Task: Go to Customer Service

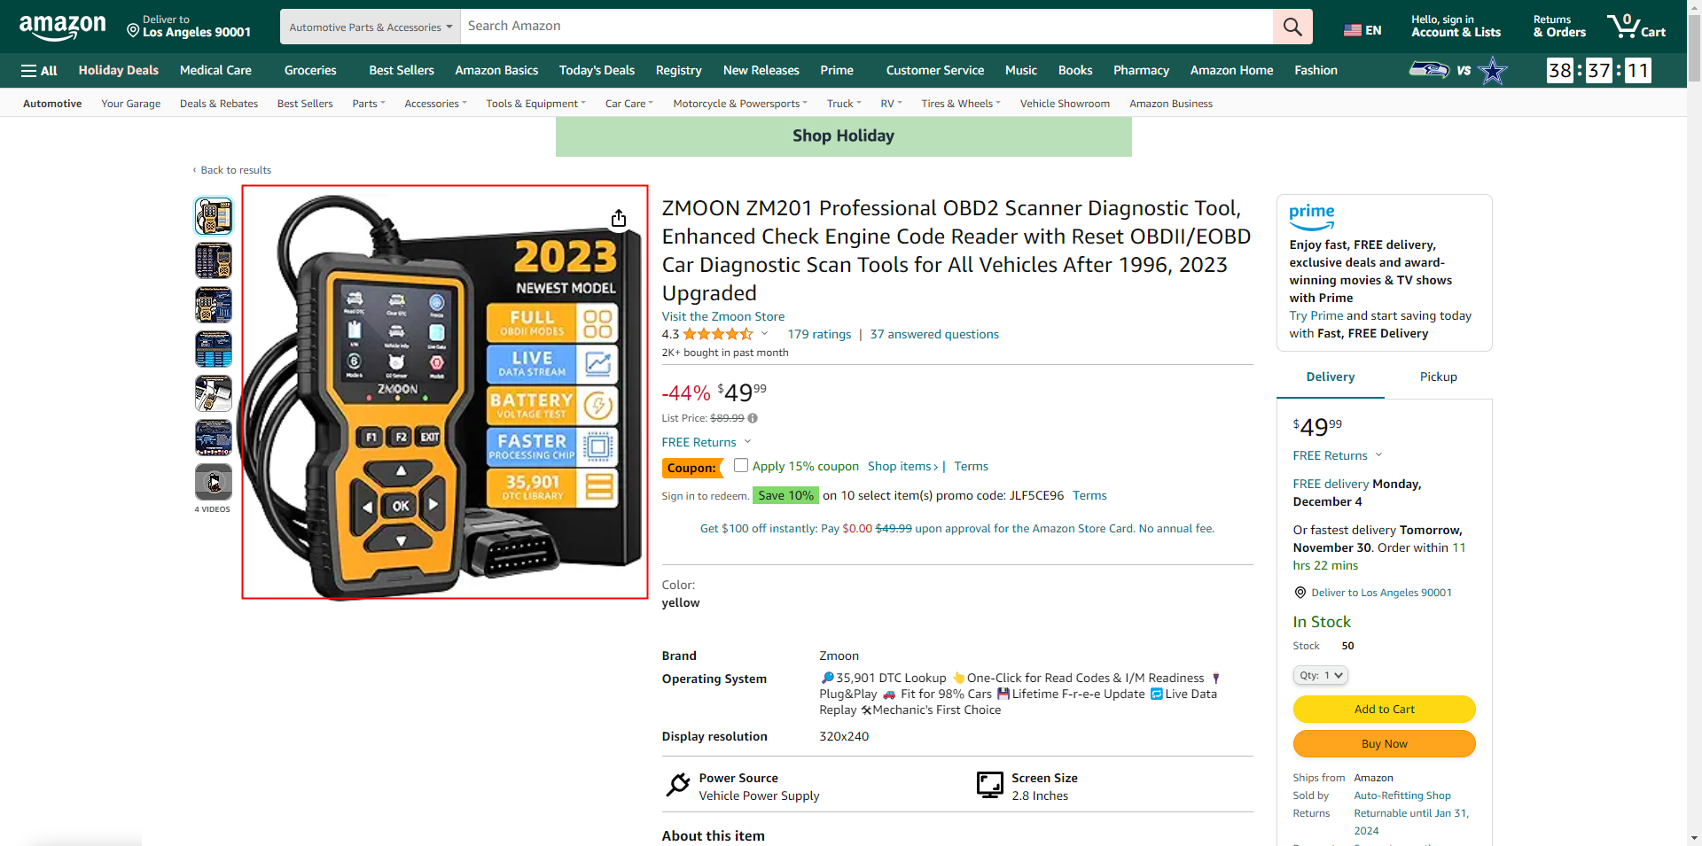Action: tap(934, 70)
